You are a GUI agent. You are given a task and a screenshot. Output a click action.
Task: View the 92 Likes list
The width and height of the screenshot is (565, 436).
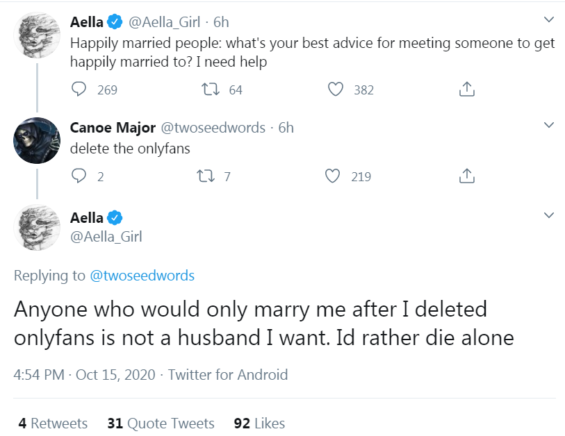tap(259, 423)
